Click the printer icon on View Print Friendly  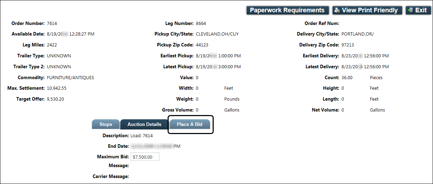click(337, 10)
